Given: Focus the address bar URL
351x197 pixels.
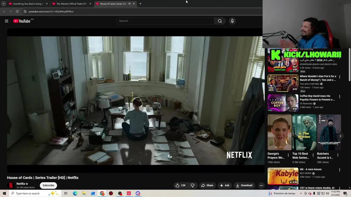Looking at the screenshot, I should 51,11.
